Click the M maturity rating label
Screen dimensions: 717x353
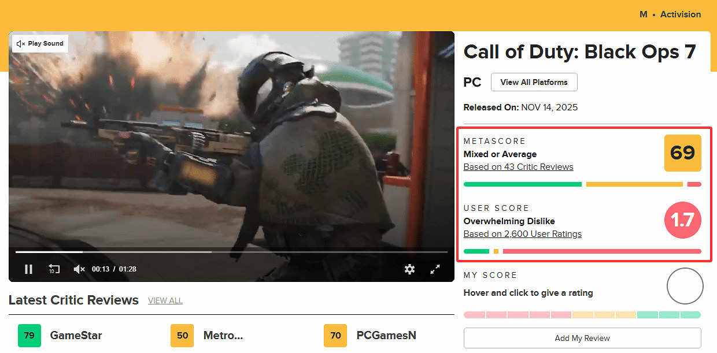pos(643,14)
